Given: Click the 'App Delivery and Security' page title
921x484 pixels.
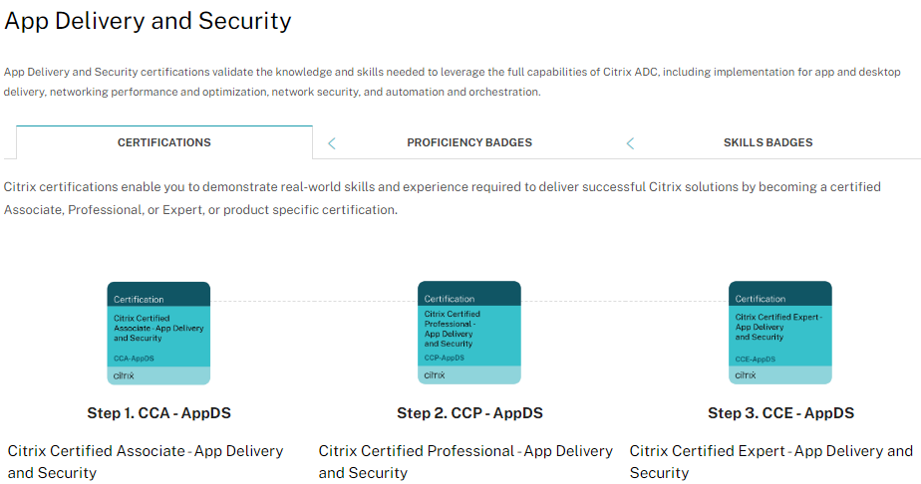Looking at the screenshot, I should [148, 21].
